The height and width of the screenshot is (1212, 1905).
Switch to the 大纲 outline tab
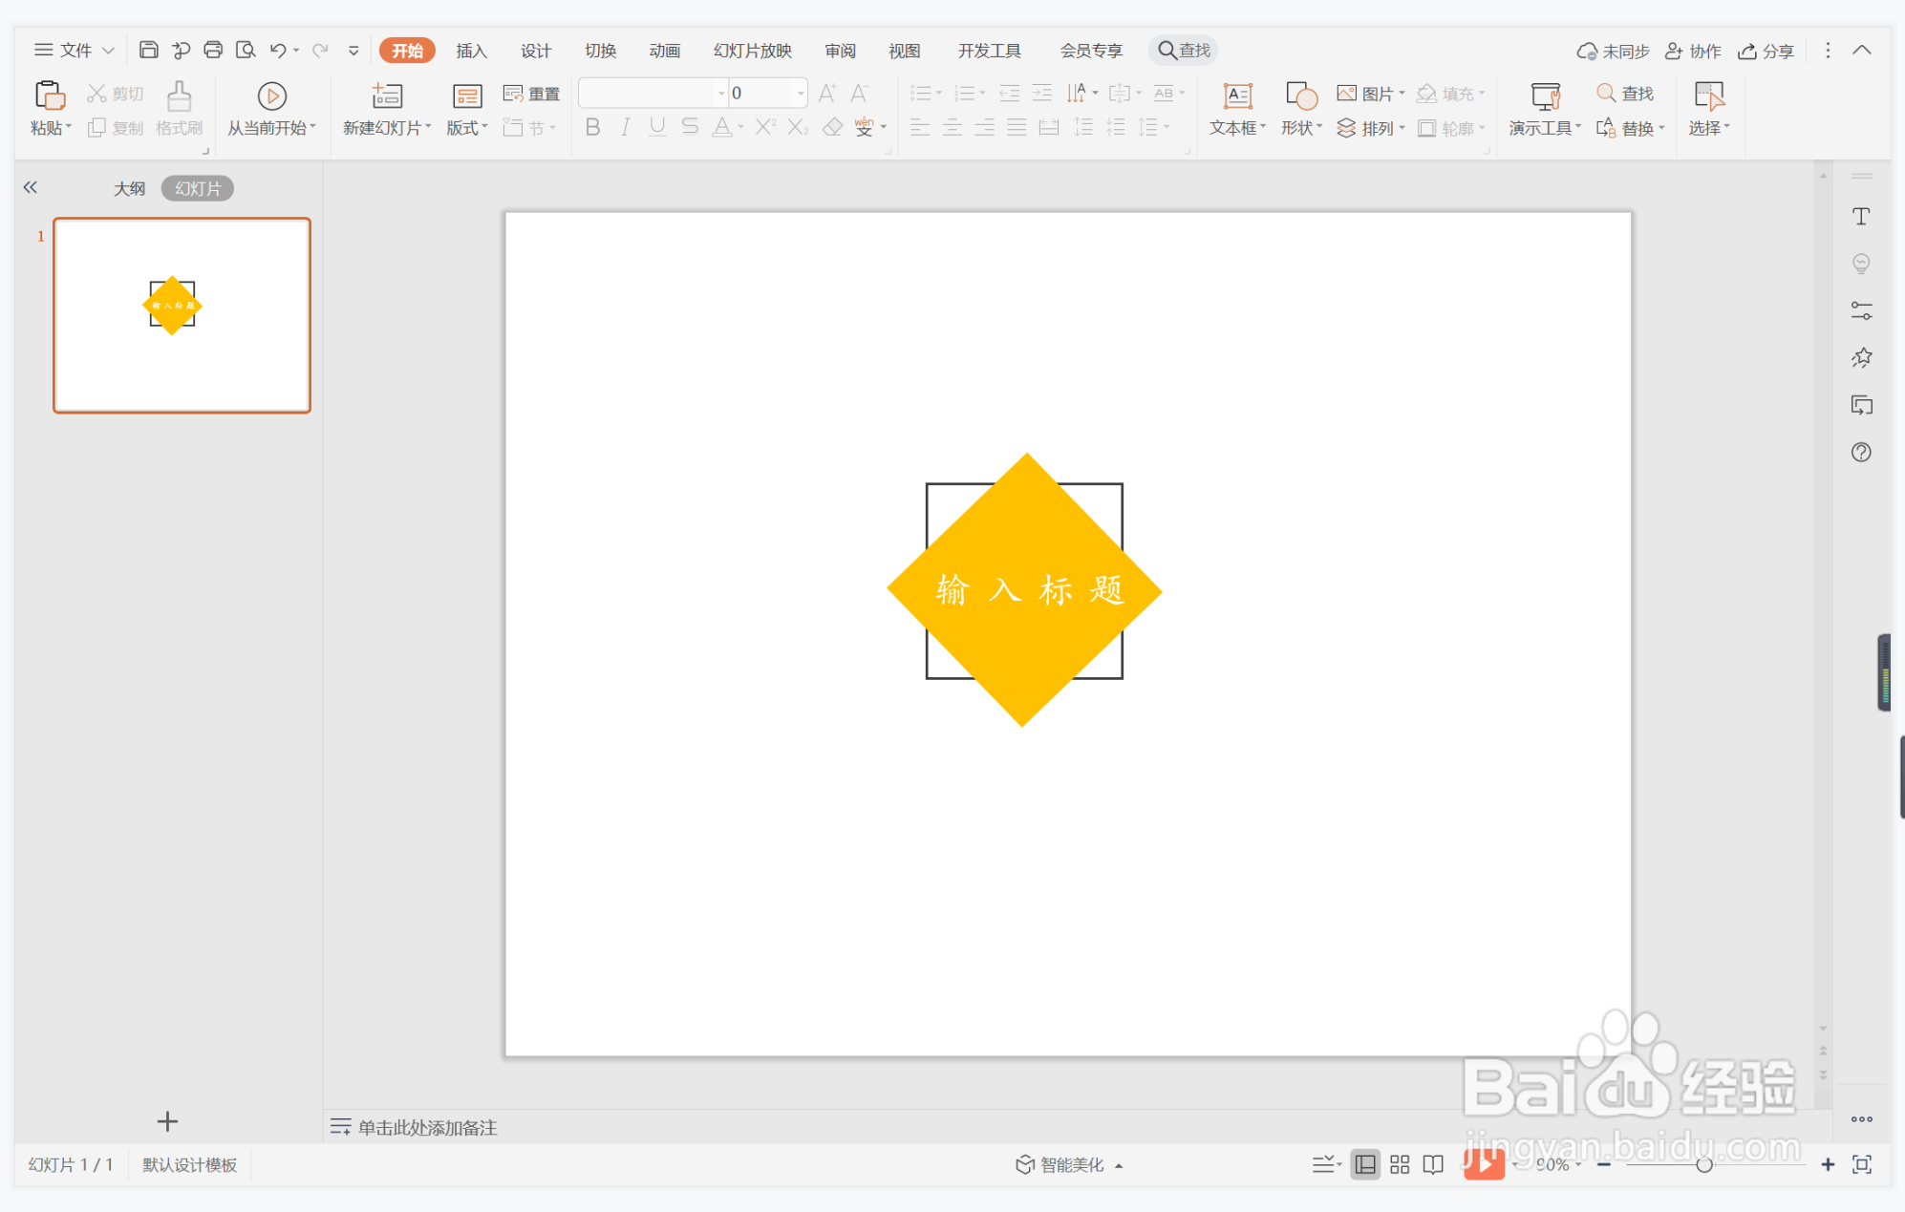click(129, 188)
